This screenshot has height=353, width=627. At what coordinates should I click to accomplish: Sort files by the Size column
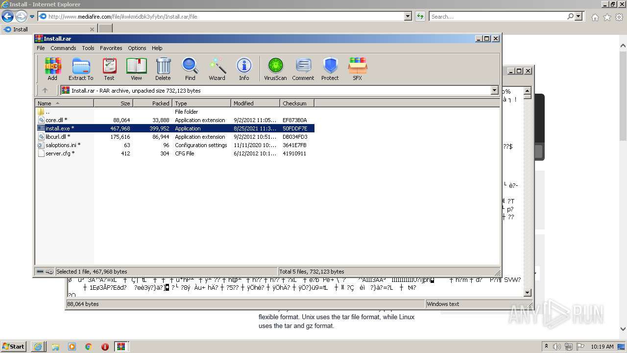click(x=113, y=103)
